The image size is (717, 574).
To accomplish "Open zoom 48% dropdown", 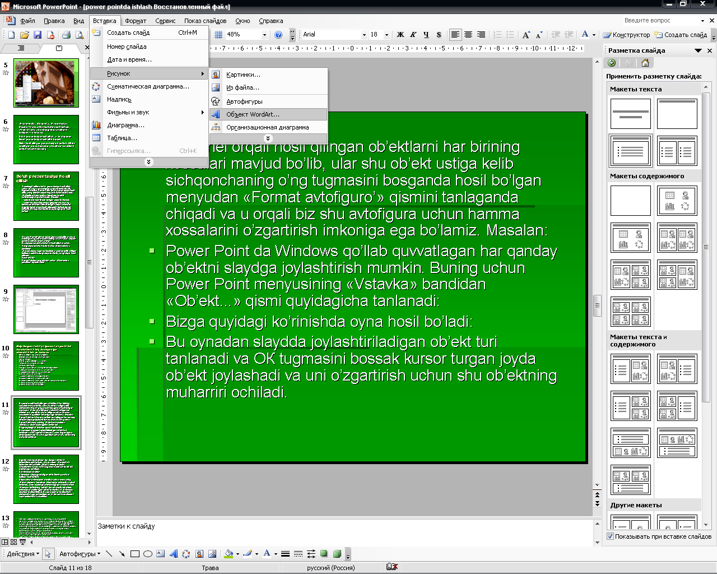I will (265, 35).
